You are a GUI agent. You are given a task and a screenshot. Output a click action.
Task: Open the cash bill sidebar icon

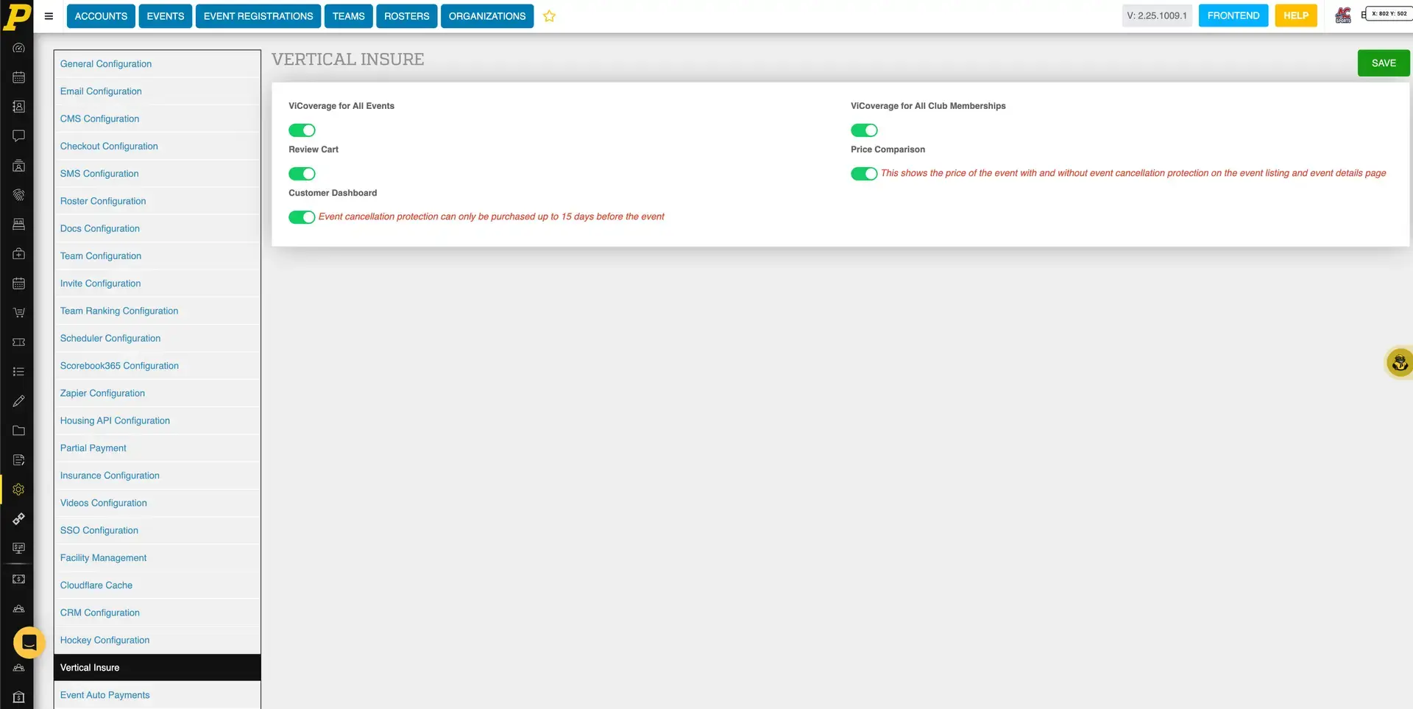tap(18, 579)
